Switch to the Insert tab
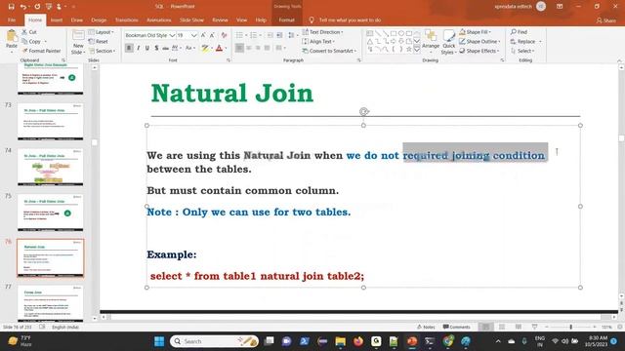This screenshot has height=351, width=625. coord(57,19)
